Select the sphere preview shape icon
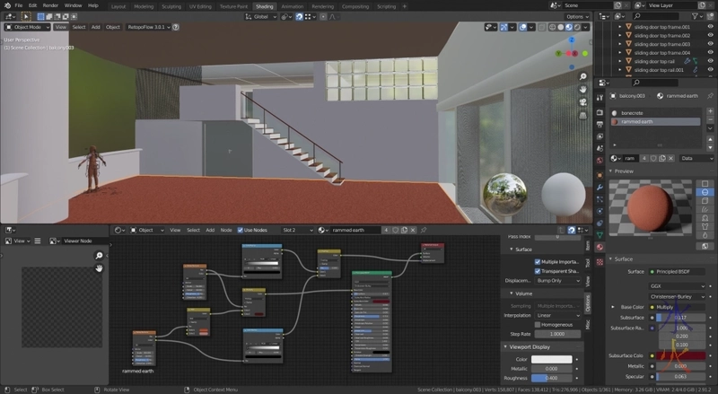The image size is (718, 394). [705, 194]
